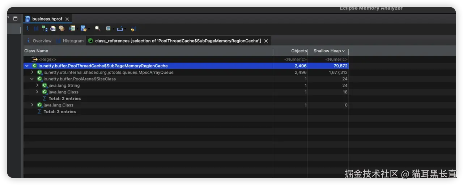Click the Run Expert System Test reports icon

(72, 28)
